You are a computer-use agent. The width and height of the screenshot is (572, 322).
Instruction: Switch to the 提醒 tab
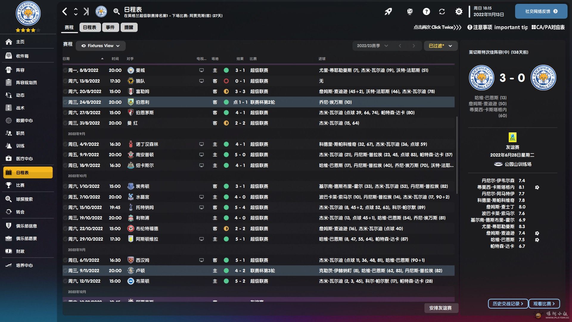tap(129, 27)
